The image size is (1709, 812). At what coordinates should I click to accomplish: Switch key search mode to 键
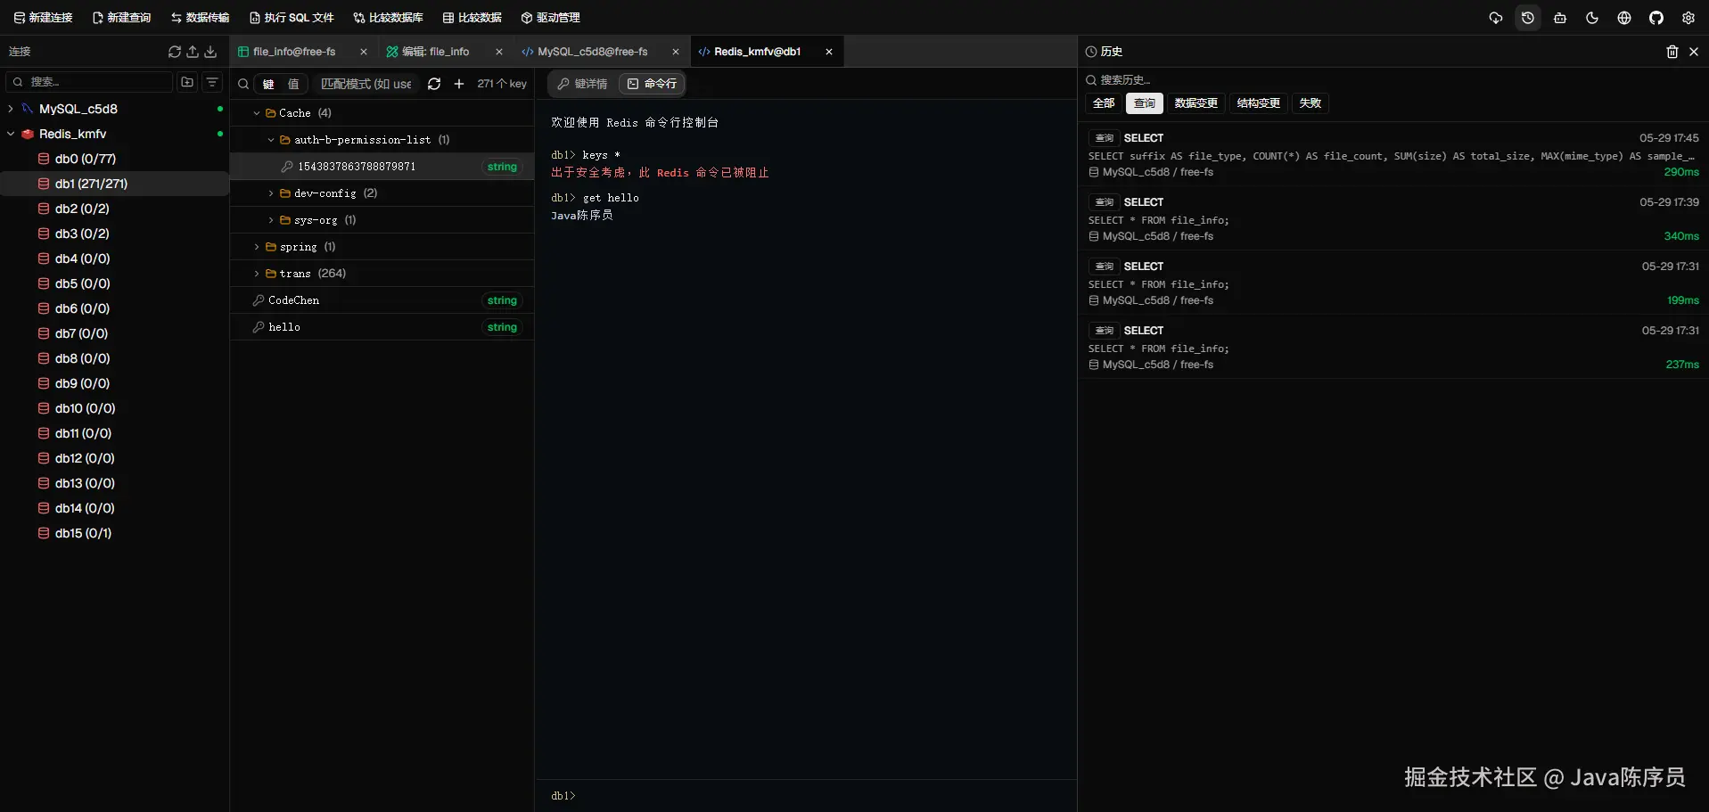[268, 84]
